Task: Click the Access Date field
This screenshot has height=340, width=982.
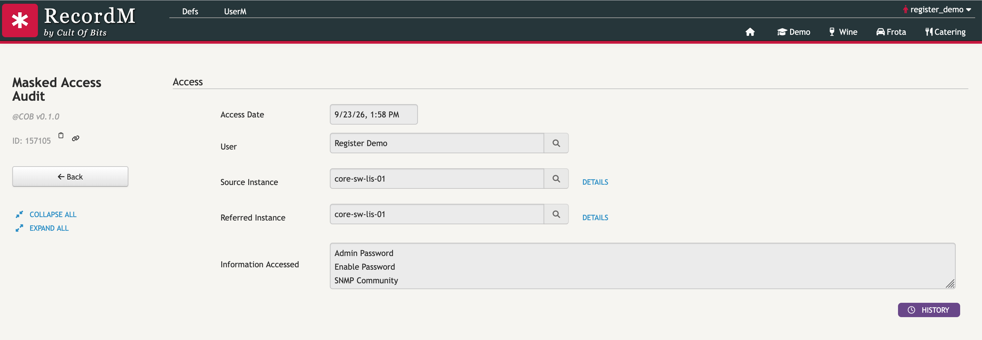Action: [x=374, y=114]
